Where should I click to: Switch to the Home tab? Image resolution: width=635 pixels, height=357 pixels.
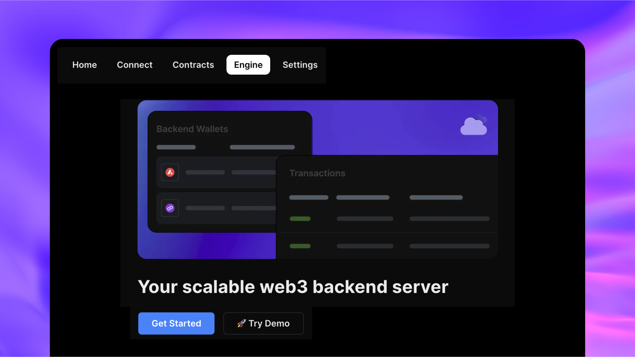coord(84,65)
